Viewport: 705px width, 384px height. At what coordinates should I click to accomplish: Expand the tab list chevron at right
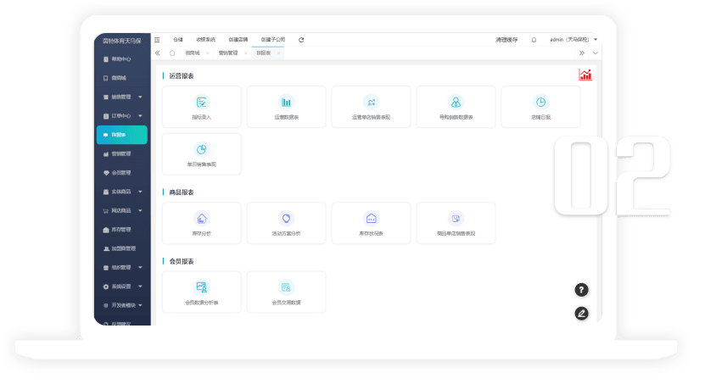(596, 53)
